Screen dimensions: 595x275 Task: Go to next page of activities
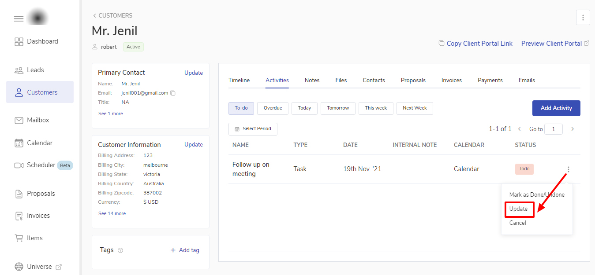coord(573,129)
